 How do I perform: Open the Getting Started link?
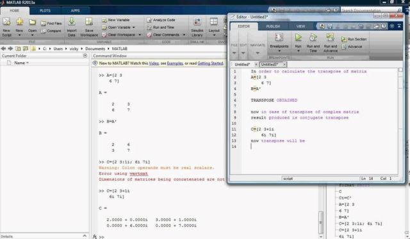(x=210, y=63)
